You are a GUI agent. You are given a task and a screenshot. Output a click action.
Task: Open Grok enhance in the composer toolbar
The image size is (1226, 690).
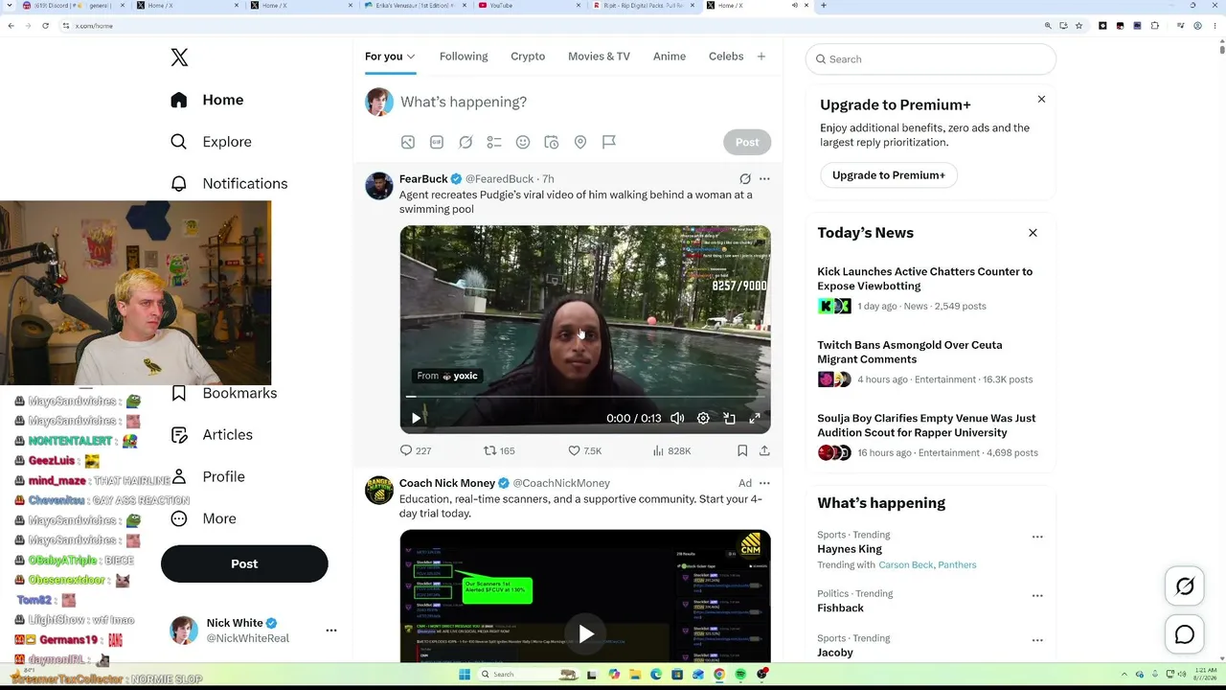[x=465, y=142]
